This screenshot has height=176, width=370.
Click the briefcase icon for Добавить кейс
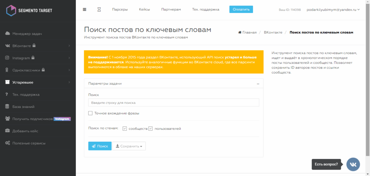click(x=7, y=131)
